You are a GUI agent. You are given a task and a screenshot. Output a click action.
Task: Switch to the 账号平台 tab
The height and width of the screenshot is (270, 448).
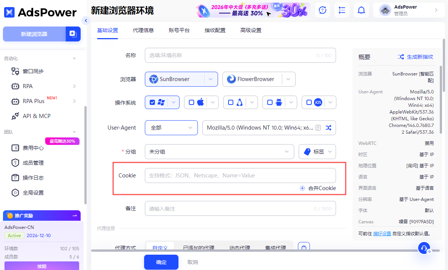pos(179,30)
